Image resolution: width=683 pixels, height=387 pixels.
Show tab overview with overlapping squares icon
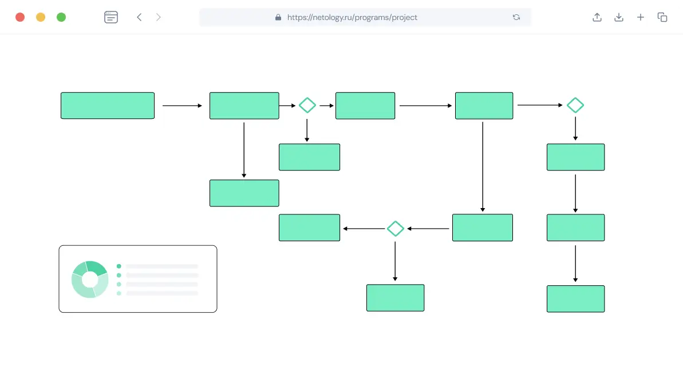pyautogui.click(x=662, y=17)
